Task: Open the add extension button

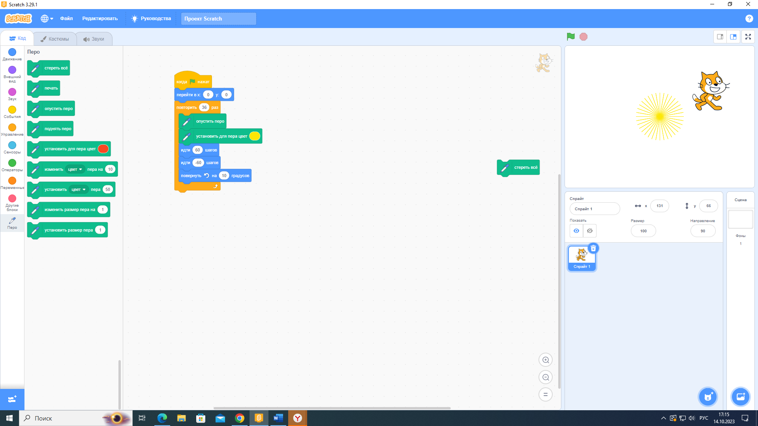Action: point(12,399)
